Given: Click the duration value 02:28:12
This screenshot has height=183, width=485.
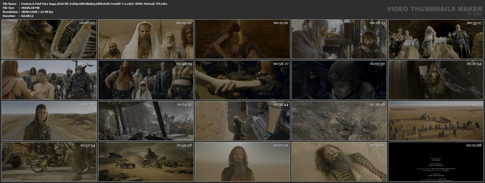Looking at the screenshot, I should pyautogui.click(x=27, y=16).
